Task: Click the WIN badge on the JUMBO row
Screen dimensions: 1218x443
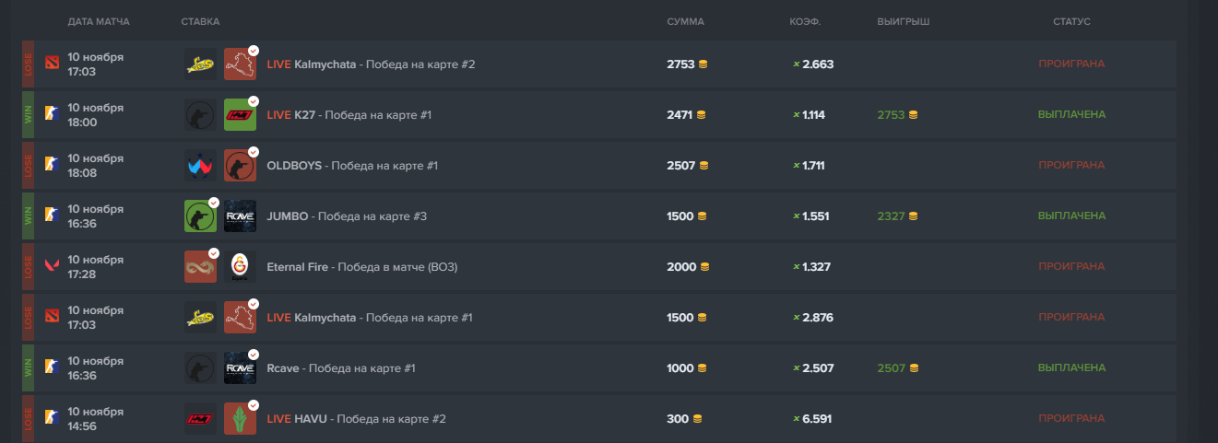Action: (x=29, y=216)
